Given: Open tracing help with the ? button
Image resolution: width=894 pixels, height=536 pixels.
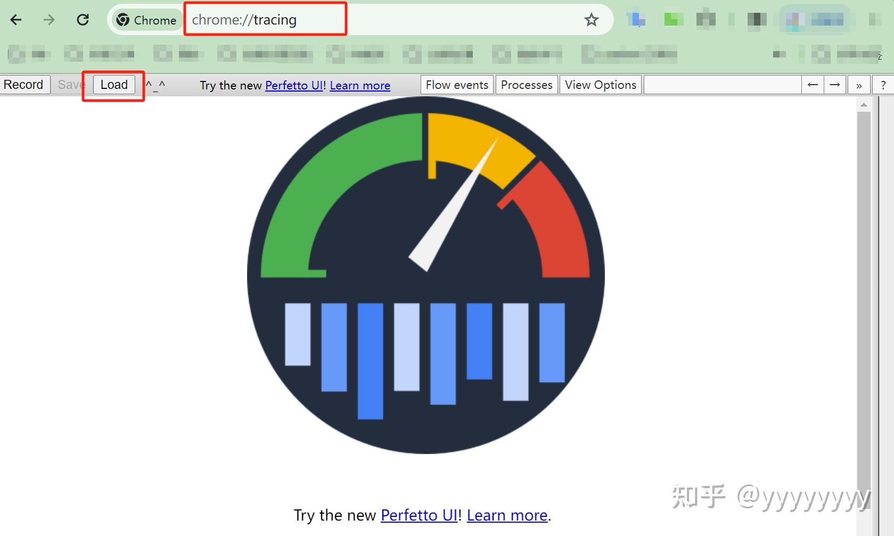Looking at the screenshot, I should click(x=883, y=85).
